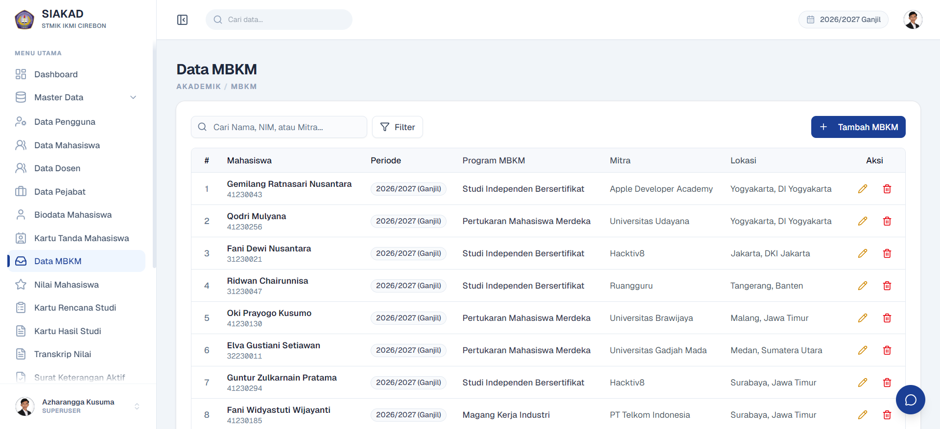
Task: Edit Ridwan Chairunnisa's MBKM record
Action: click(x=863, y=286)
